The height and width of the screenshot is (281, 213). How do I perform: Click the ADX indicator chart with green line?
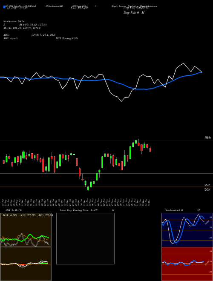click(26, 230)
